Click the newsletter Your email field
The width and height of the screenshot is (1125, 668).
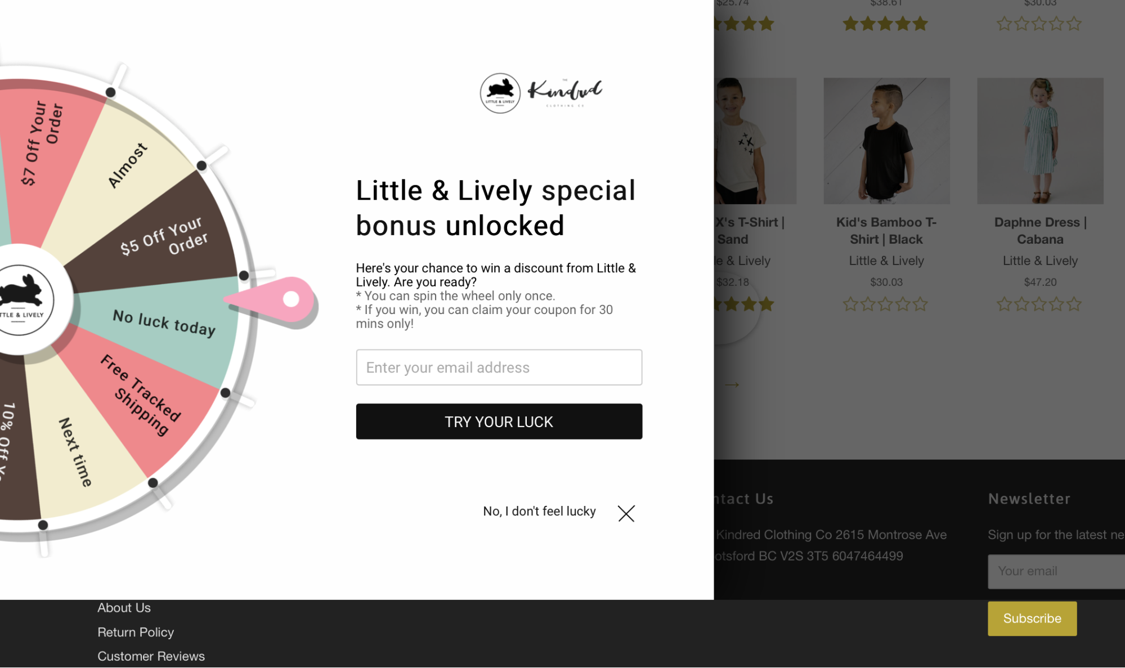click(1056, 571)
